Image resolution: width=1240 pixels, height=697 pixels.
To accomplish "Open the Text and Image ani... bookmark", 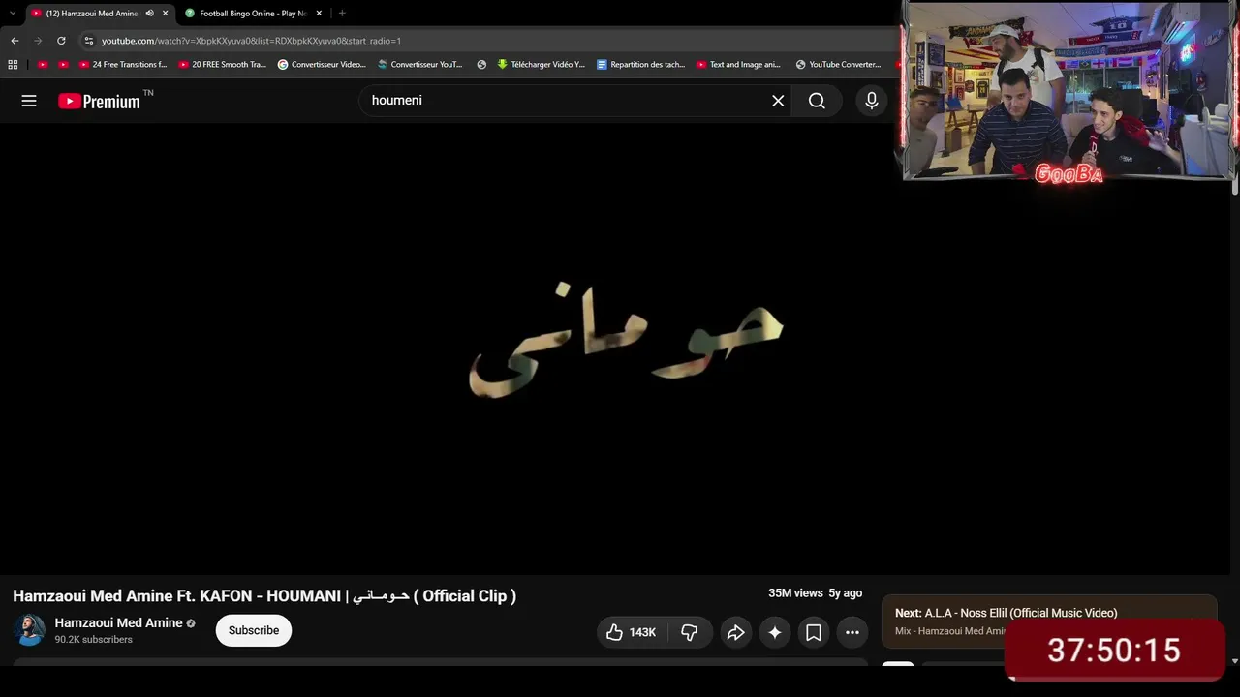I will tap(739, 65).
